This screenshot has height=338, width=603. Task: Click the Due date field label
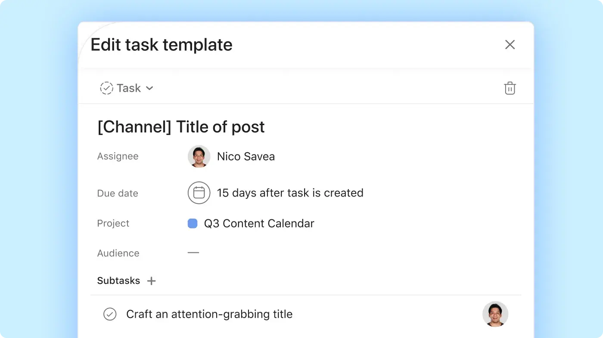coord(118,194)
